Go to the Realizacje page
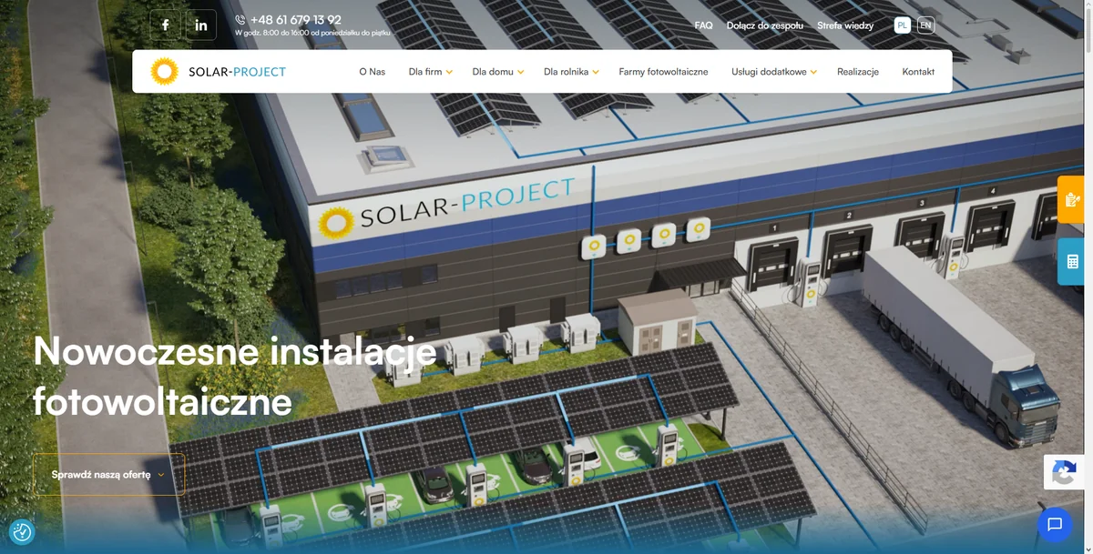1093x554 pixels. 858,72
